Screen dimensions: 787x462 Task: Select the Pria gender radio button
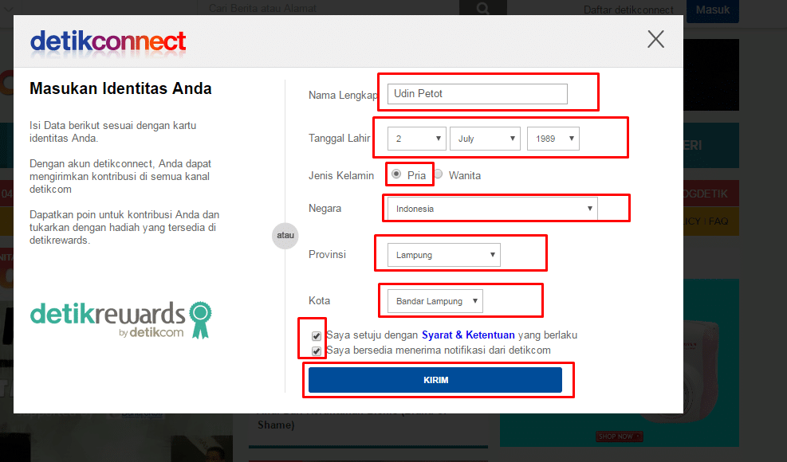[x=396, y=174]
